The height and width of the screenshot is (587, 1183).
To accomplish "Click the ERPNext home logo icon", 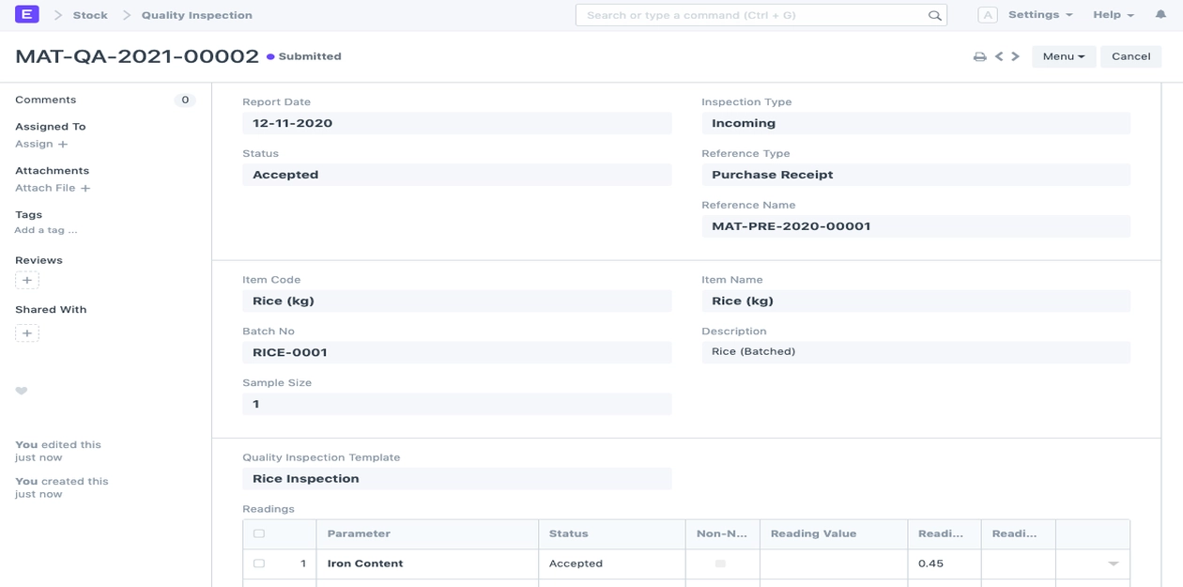I will 27,14.
